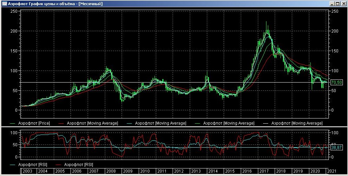Click the white horizontal 70,50 price level line

point(174,82)
